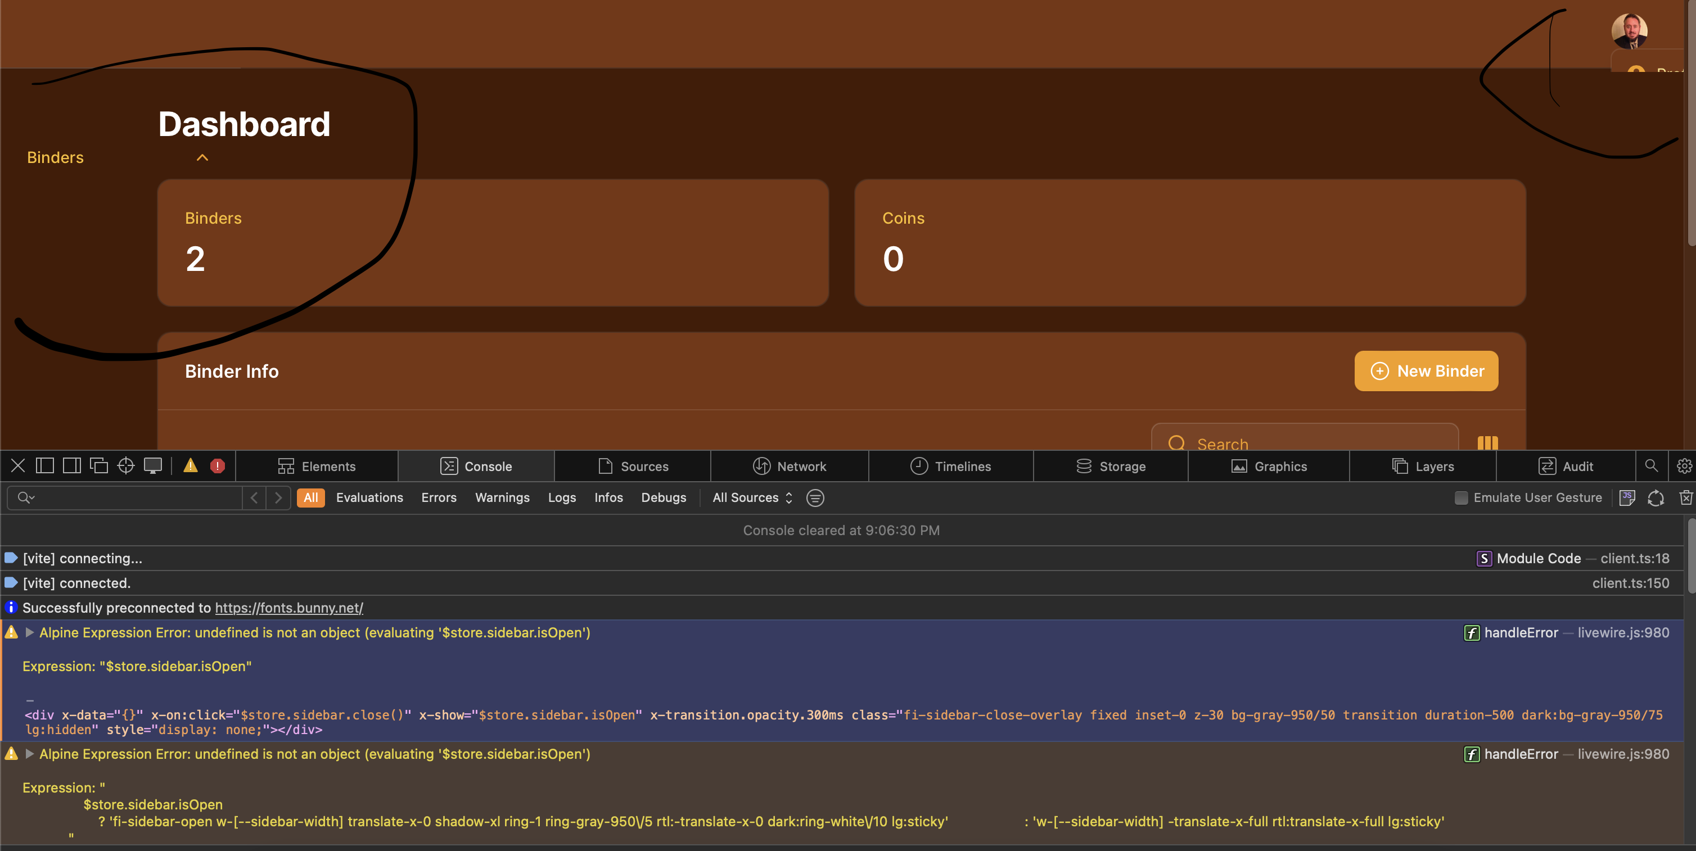Image resolution: width=1696 pixels, height=851 pixels.
Task: Activate the device emulation monitor icon
Action: pos(153,465)
